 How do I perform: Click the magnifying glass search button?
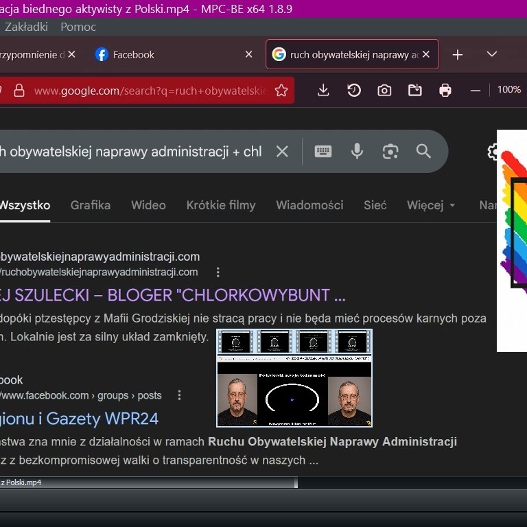[x=423, y=152]
